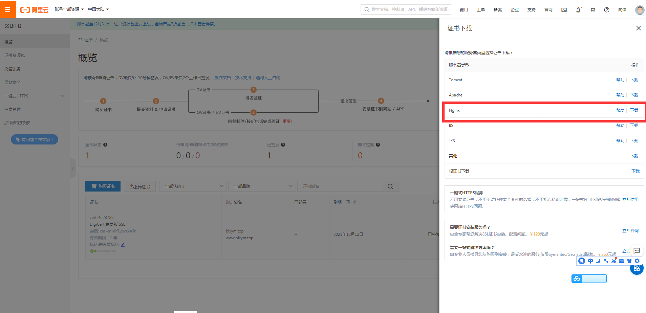Open the 简体 language menu

[622, 10]
